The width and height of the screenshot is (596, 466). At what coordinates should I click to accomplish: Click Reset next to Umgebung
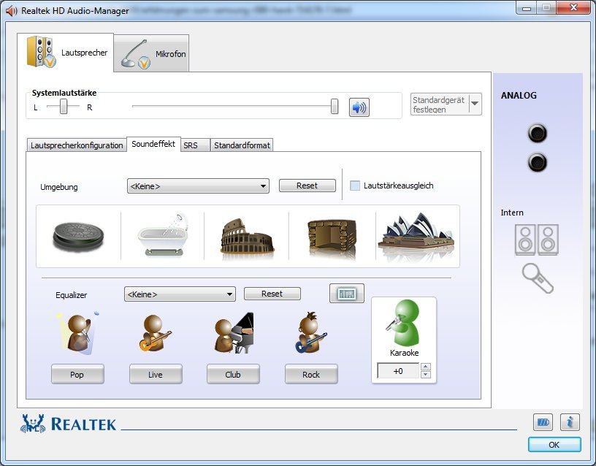pyautogui.click(x=307, y=186)
